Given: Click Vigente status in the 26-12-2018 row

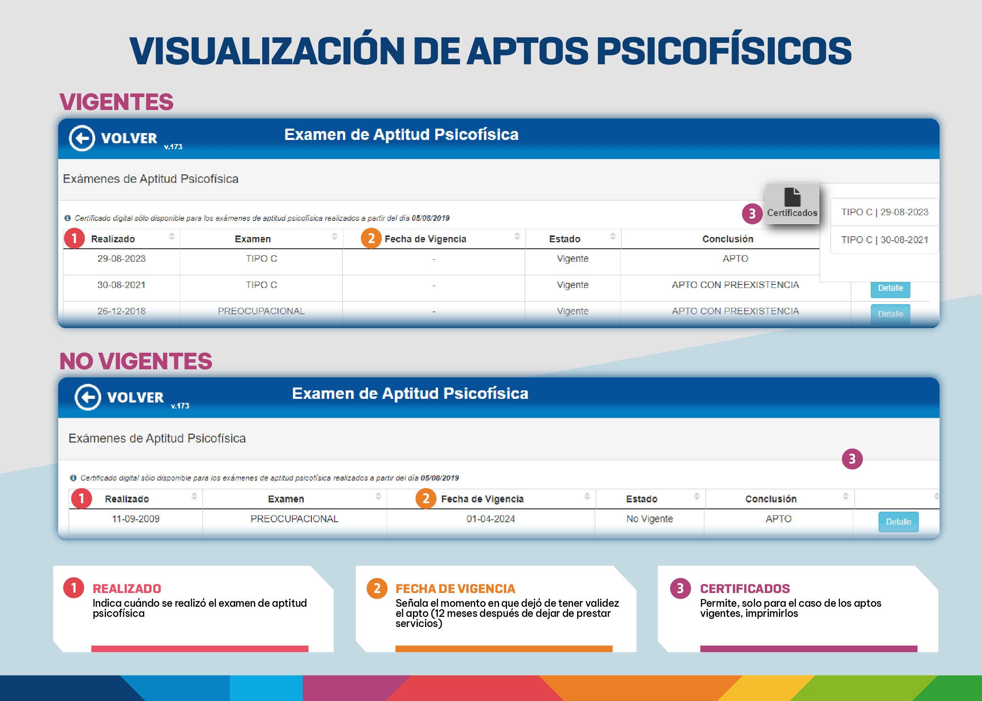Looking at the screenshot, I should tap(572, 311).
